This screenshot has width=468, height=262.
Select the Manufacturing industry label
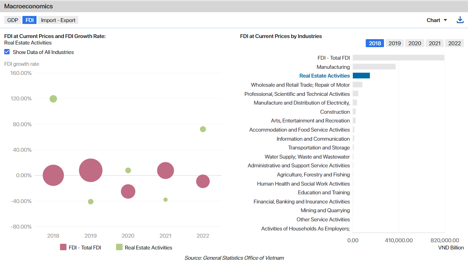333,67
